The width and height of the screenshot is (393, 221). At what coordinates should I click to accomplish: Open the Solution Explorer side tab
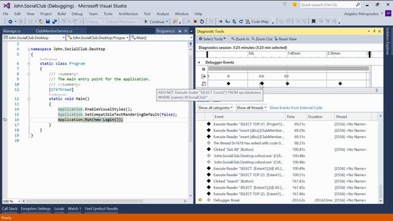pyautogui.click(x=387, y=41)
